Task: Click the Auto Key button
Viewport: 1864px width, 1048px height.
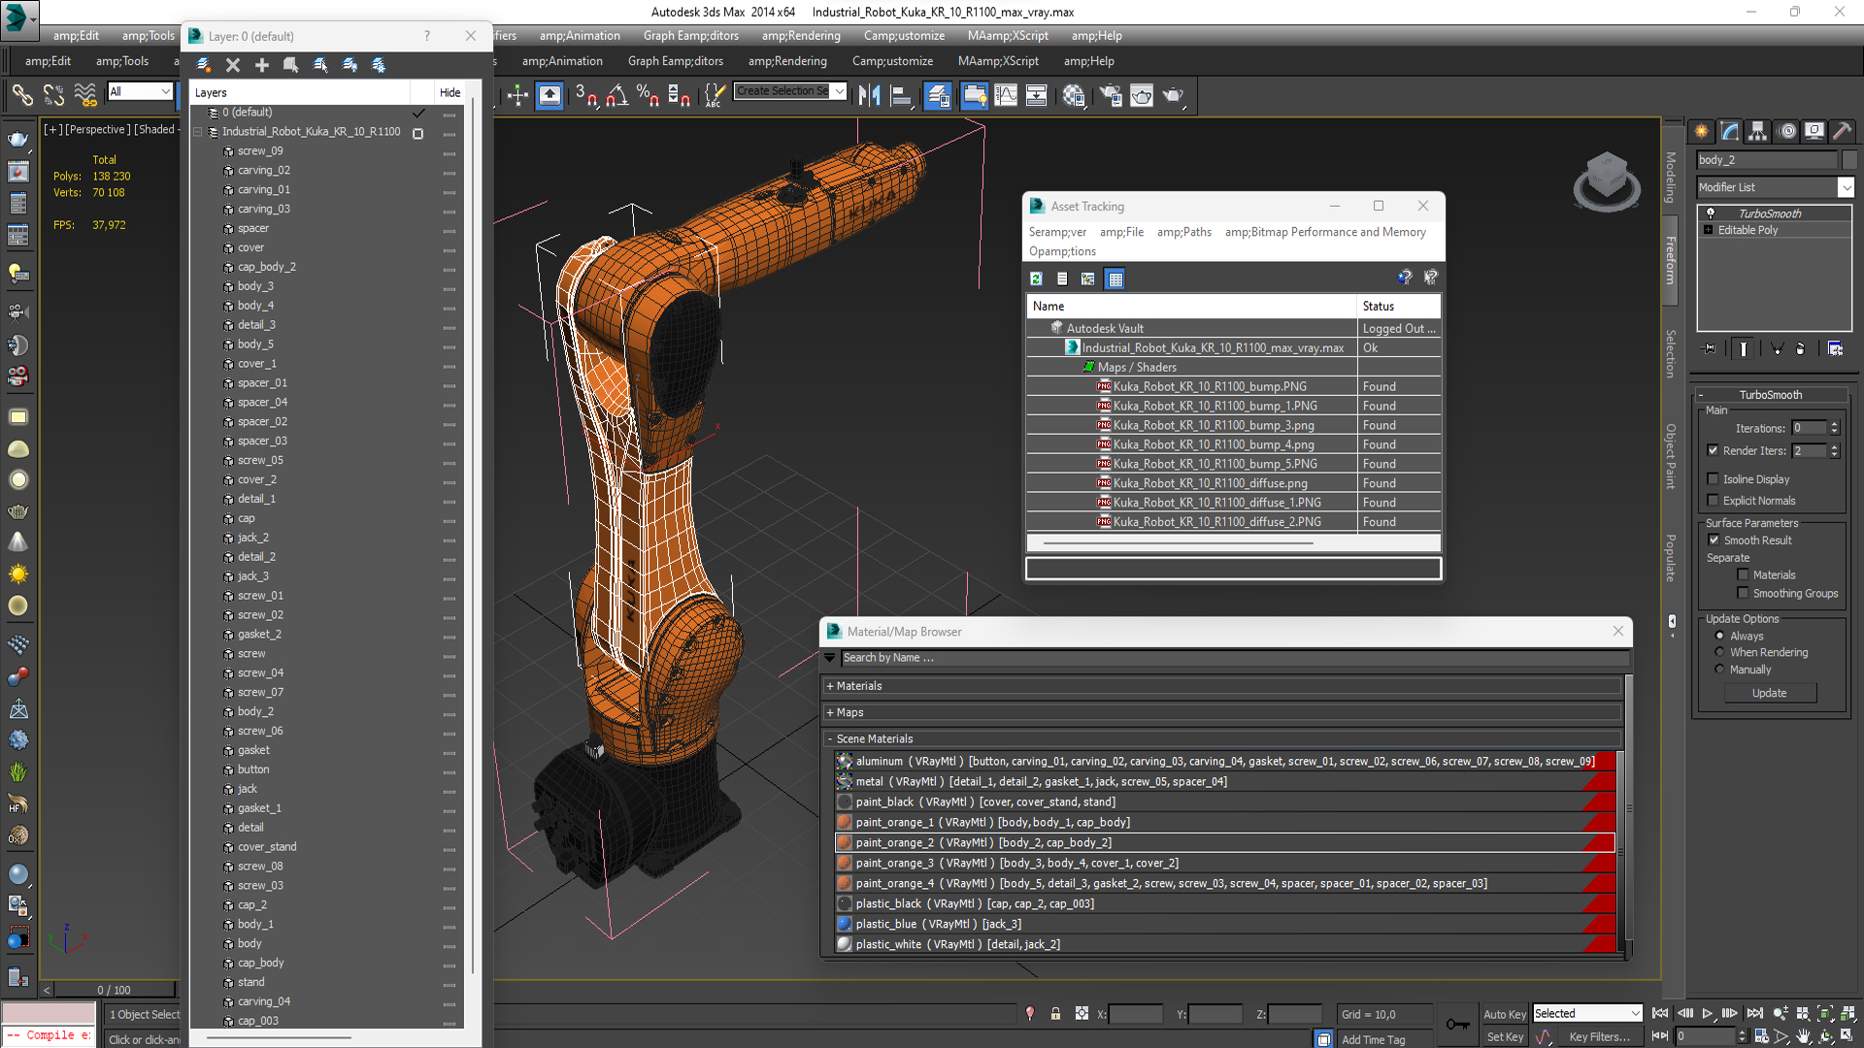Action: pos(1505,1014)
